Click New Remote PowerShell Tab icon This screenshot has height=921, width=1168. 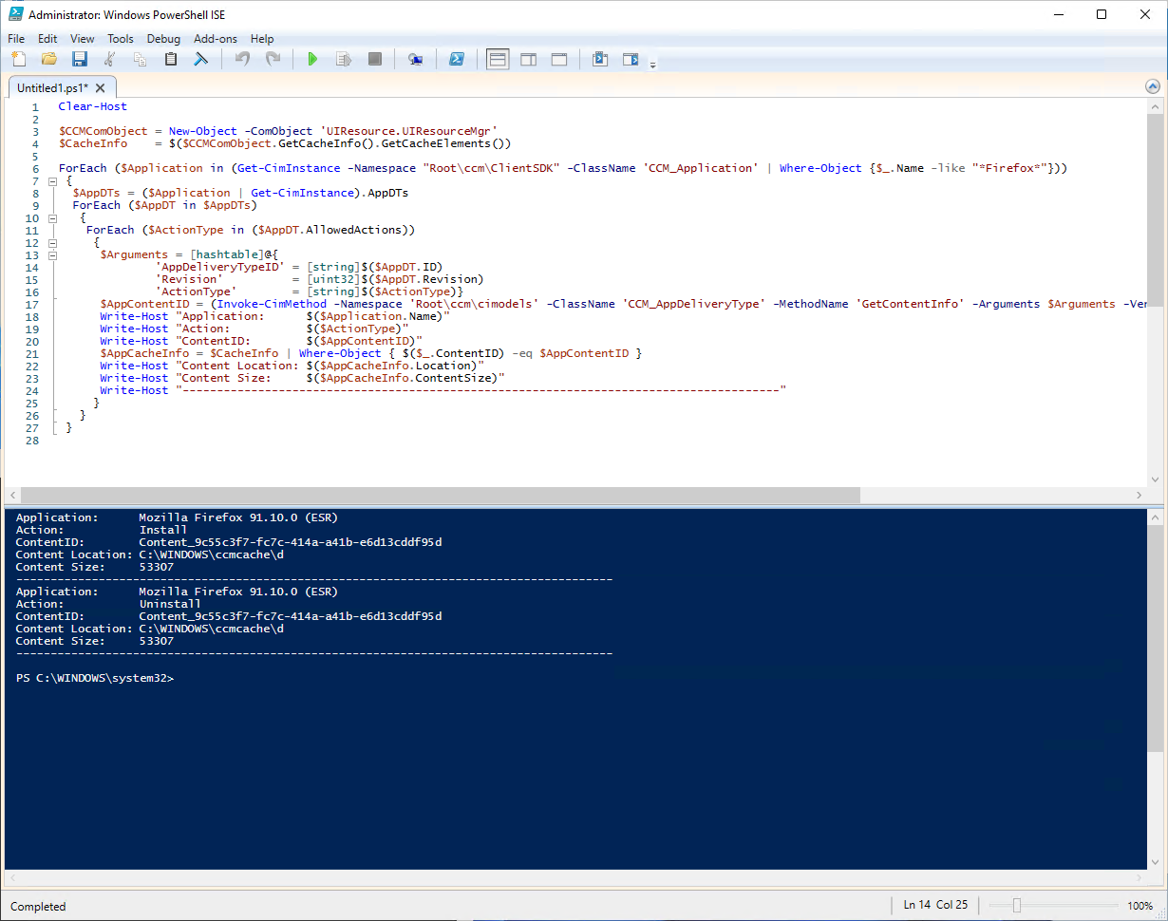(415, 59)
